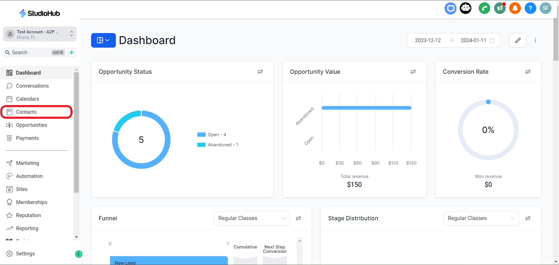559x265 pixels.
Task: Toggle Abandoned - 1 legend swatch
Action: 201,145
